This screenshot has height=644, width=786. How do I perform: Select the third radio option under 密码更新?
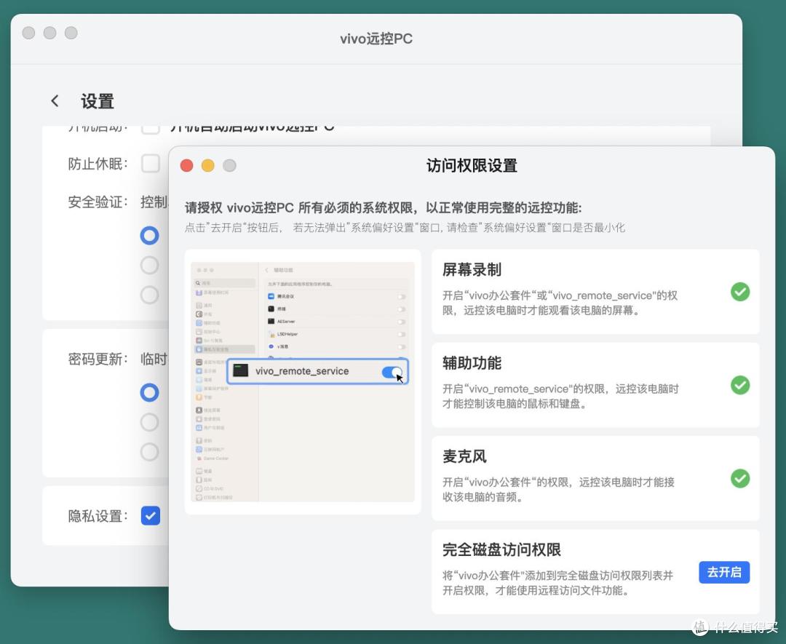149,452
